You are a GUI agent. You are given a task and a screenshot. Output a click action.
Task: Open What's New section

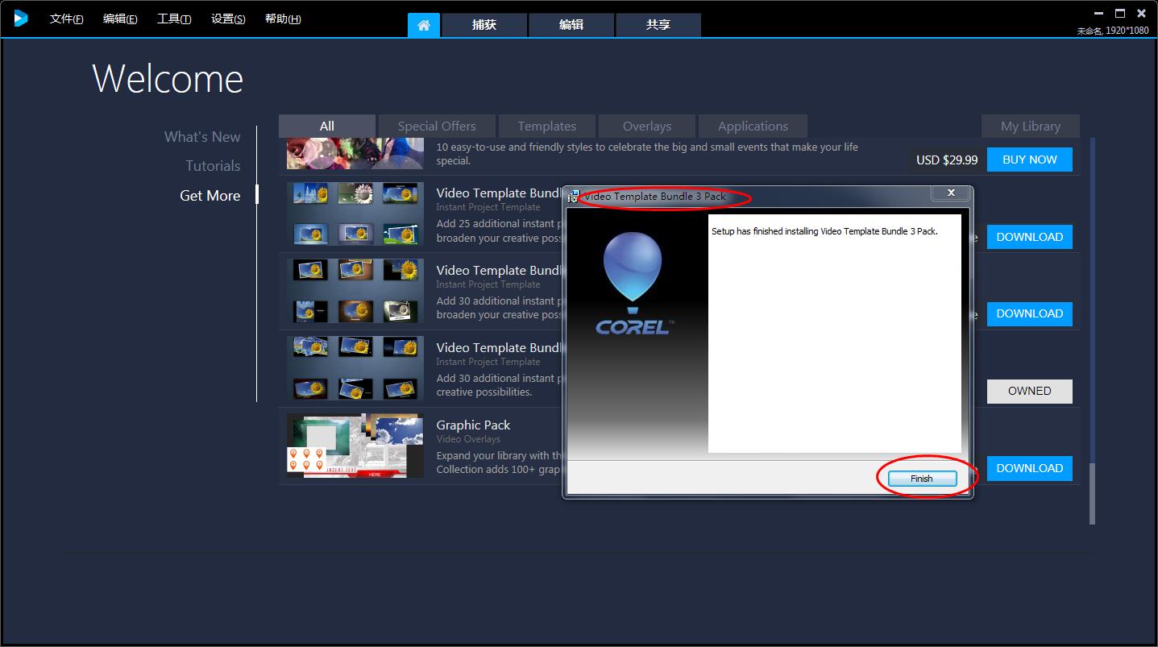pos(202,137)
